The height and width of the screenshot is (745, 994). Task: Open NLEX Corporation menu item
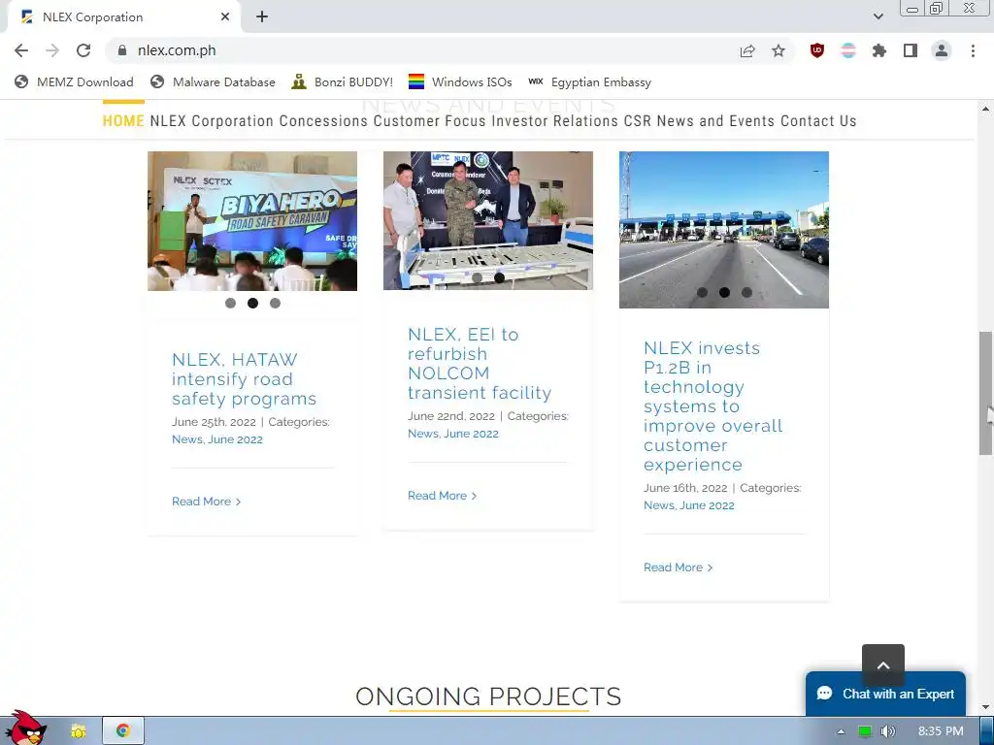click(x=212, y=120)
